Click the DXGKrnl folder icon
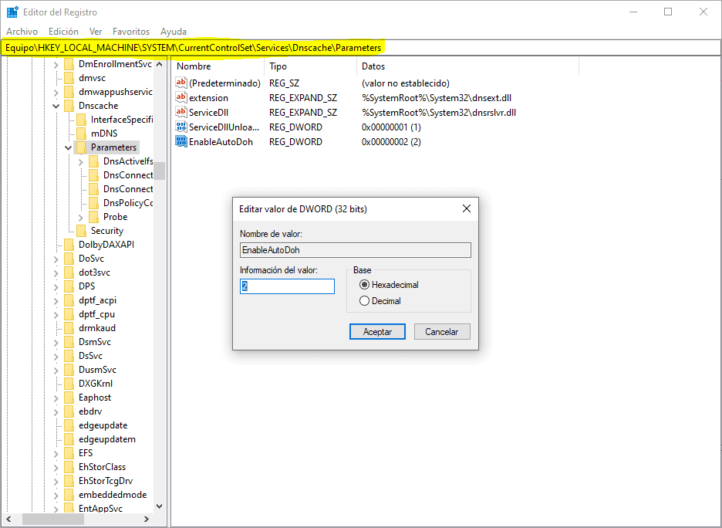722x528 pixels. pyautogui.click(x=69, y=384)
